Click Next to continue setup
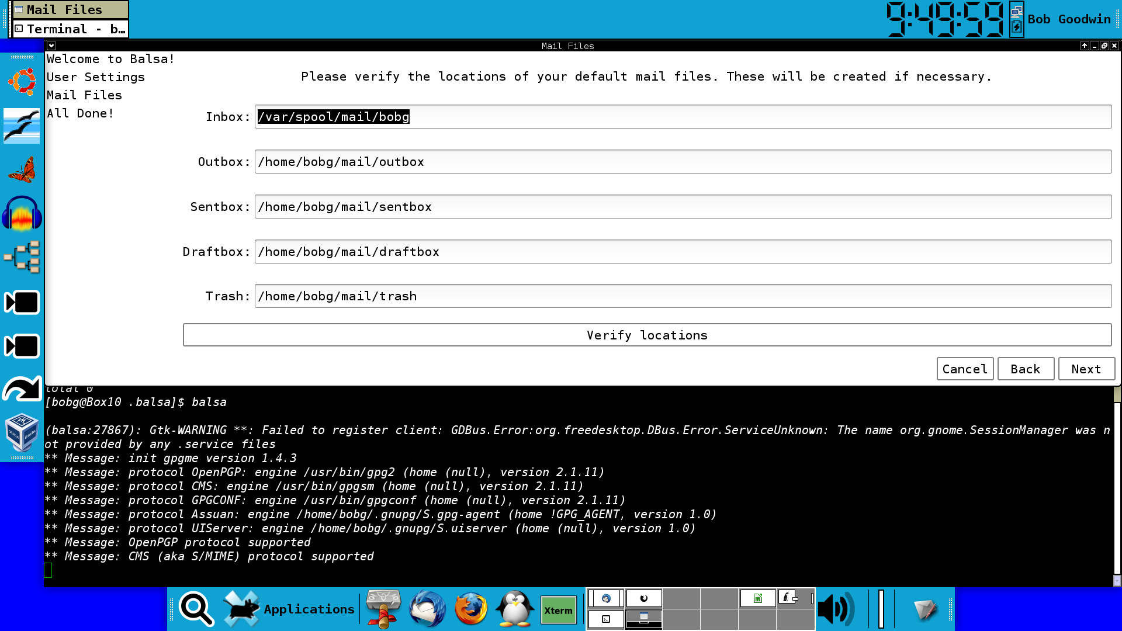 coord(1086,369)
